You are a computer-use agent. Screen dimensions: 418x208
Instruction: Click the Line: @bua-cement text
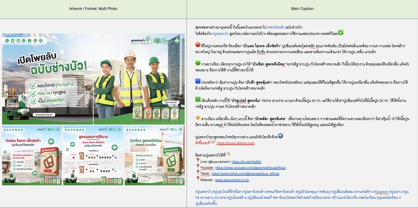[215, 161]
